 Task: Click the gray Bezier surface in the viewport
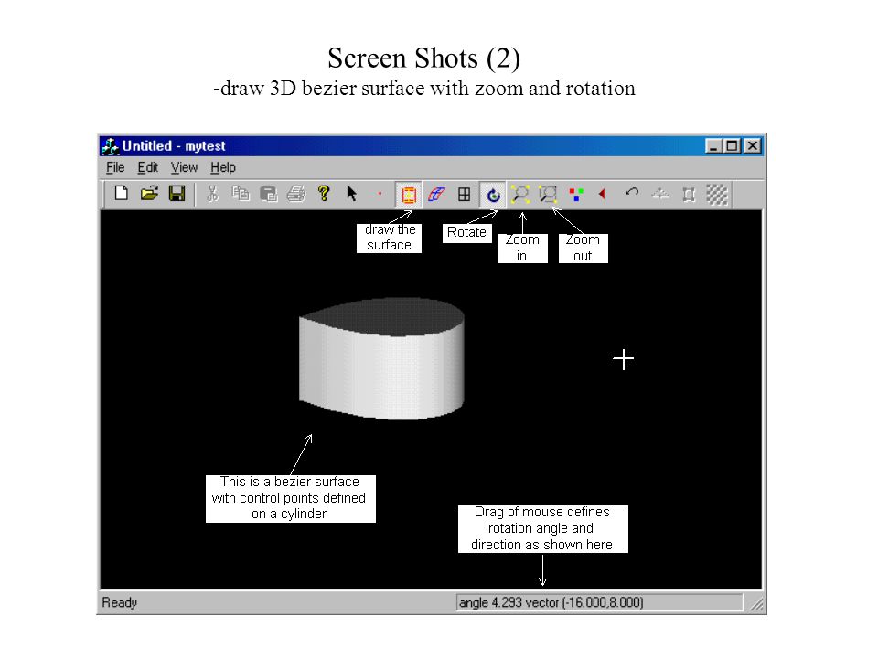(381, 358)
